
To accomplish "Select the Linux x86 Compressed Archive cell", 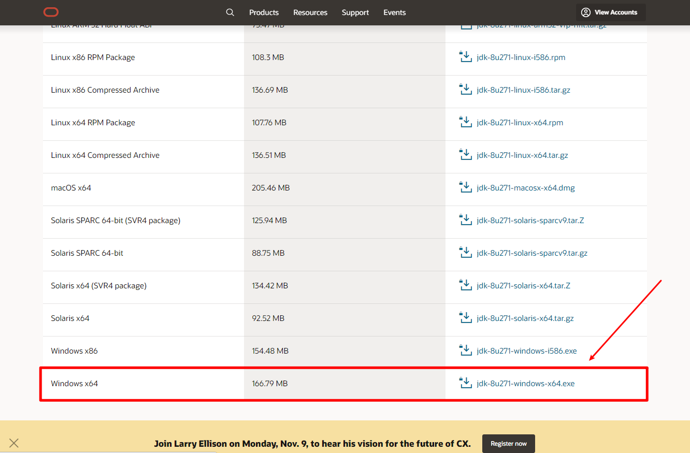I will tap(143, 92).
